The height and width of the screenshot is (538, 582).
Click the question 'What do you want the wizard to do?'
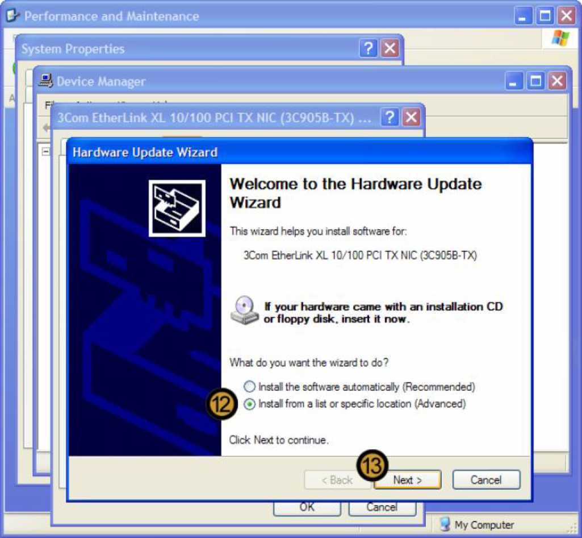point(309,362)
